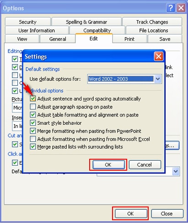
Task: Expand the dropdown arrow at bottom right of Options
Action: coord(176,171)
